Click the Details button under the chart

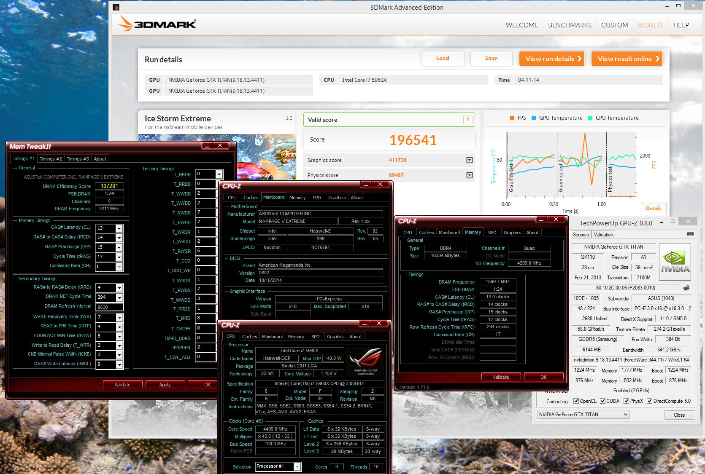654,209
